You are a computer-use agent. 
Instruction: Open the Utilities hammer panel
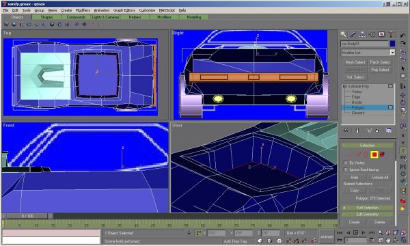[x=391, y=34]
